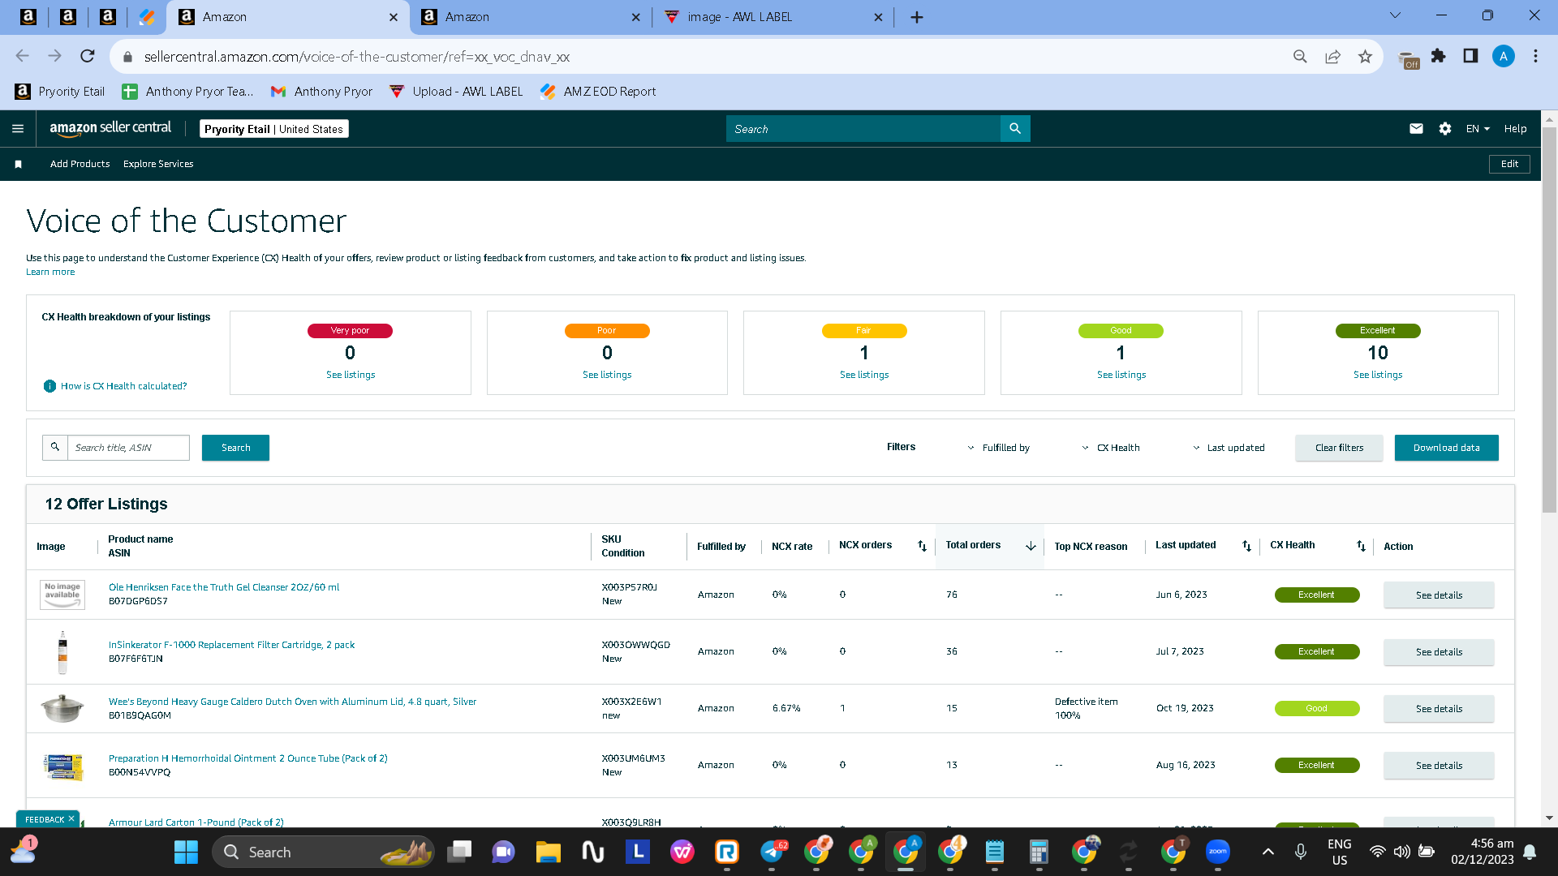Click the Clear filters button

[1339, 448]
